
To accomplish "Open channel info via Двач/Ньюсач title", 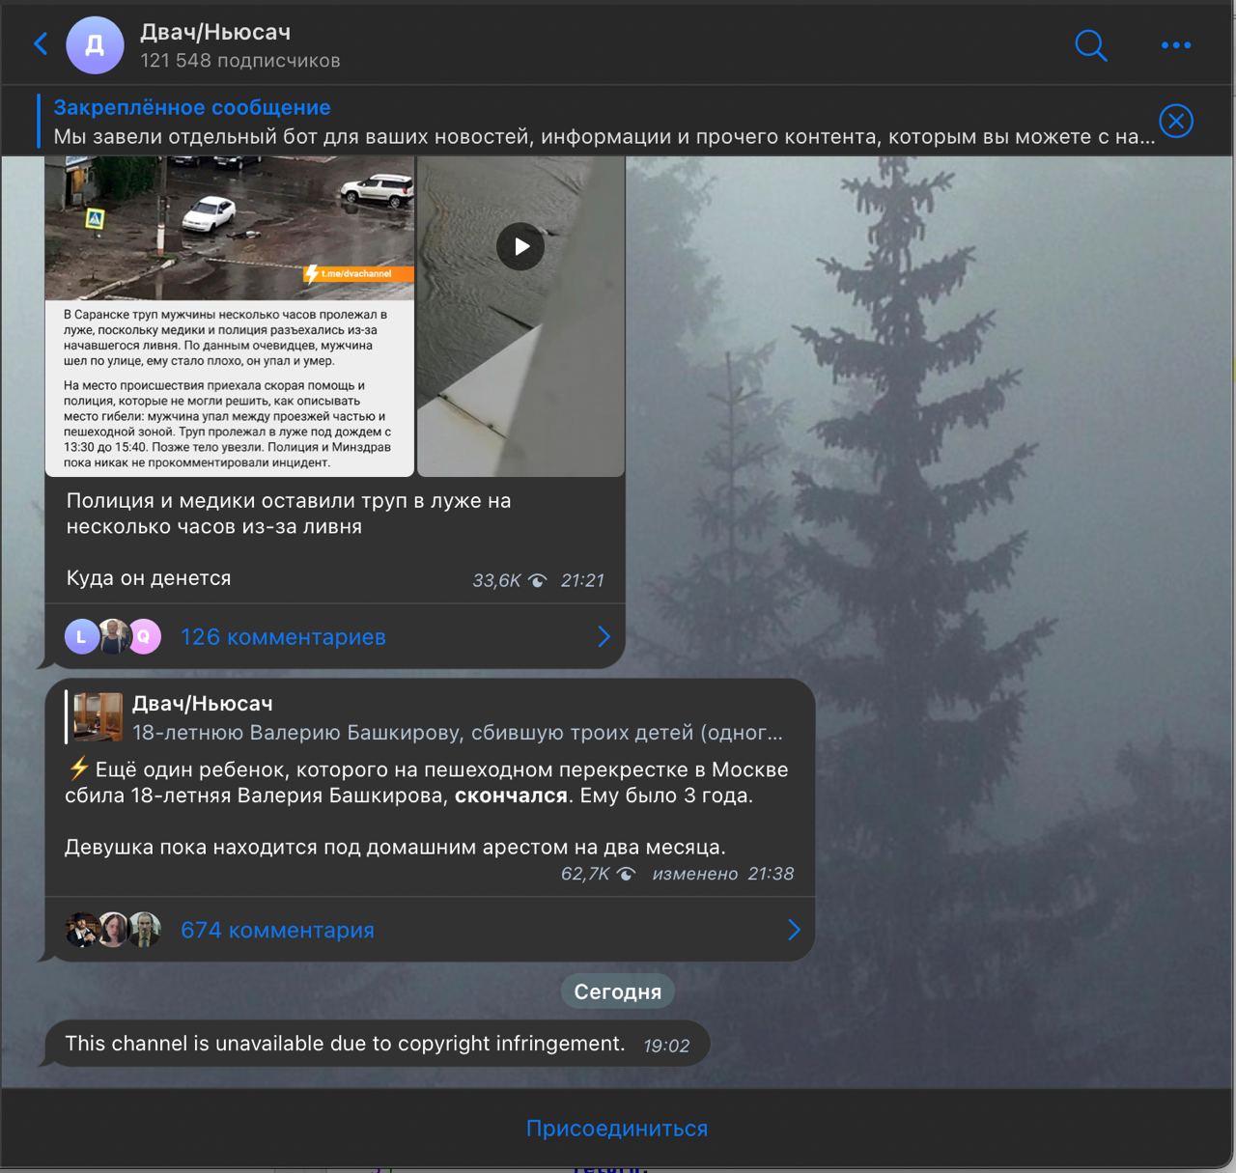I will click(215, 32).
